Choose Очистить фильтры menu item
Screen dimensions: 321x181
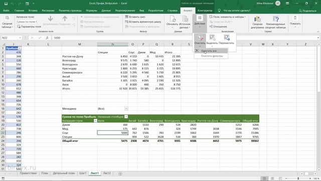click(211, 56)
